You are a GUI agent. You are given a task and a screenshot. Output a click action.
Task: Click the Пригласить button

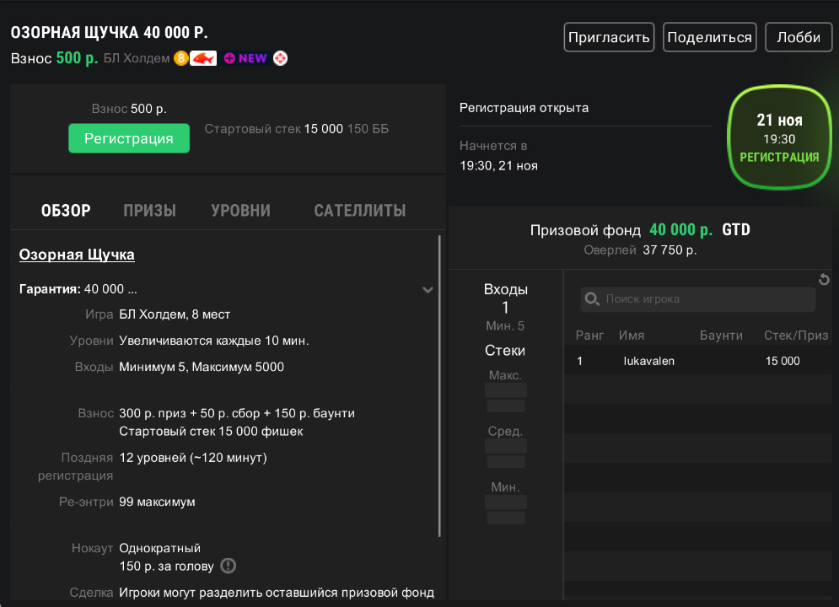coord(609,38)
